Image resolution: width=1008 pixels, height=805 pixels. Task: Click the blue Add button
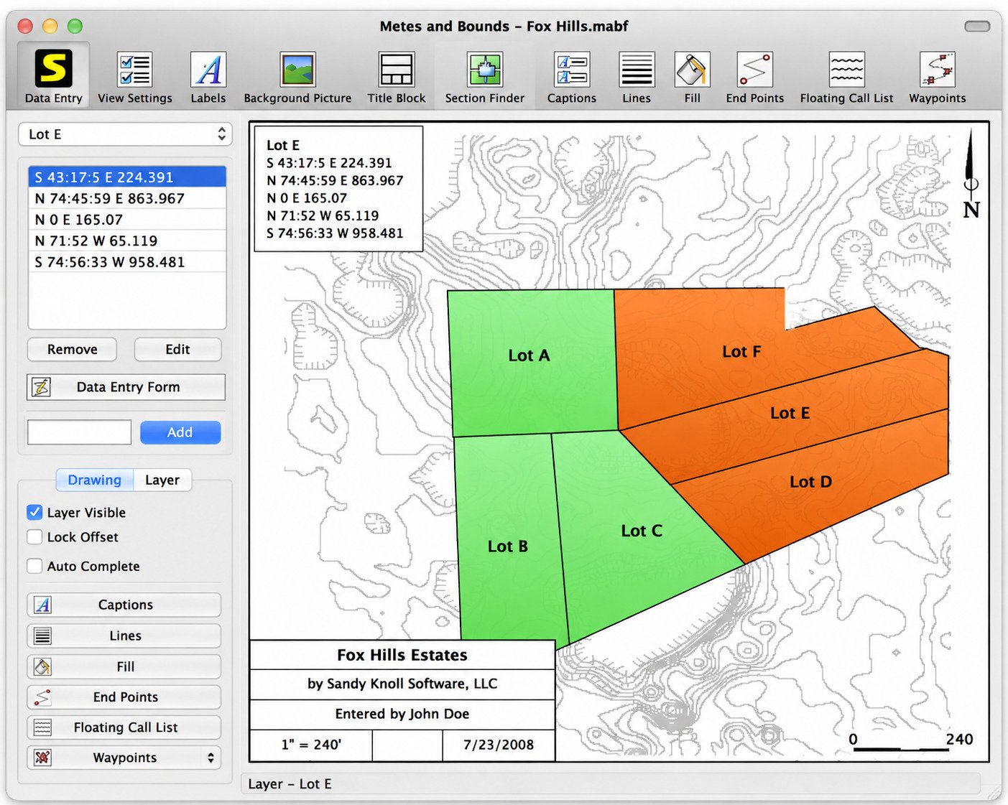click(x=180, y=432)
